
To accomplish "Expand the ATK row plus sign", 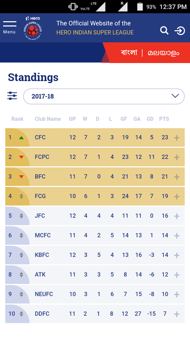I will [177, 275].
